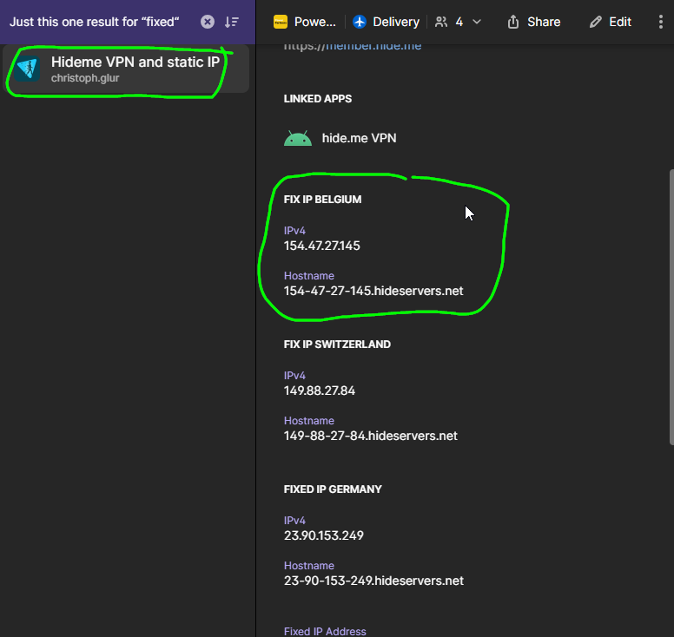
Task: Copy the Germany hostname 23-90-153-249.hideservers.net
Action: (x=373, y=581)
